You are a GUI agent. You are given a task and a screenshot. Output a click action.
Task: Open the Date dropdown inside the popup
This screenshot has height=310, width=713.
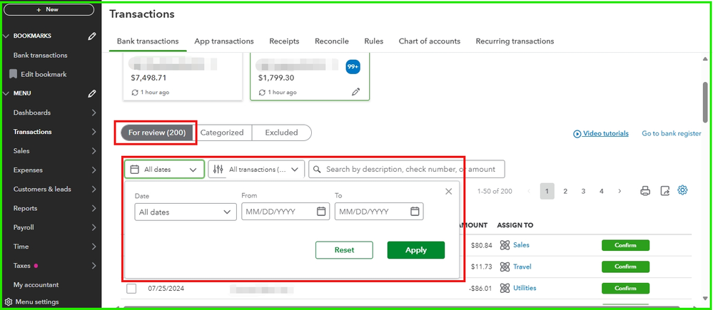(186, 212)
